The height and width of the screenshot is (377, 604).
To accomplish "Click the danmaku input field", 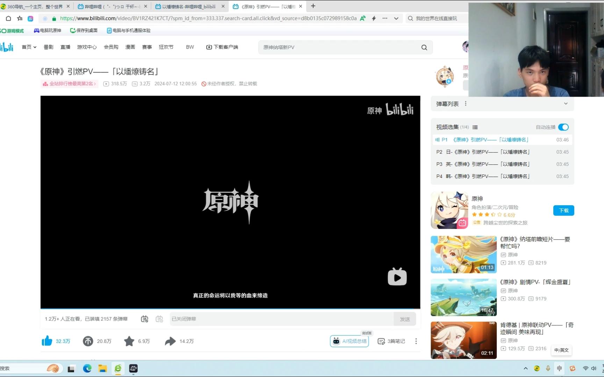I will 282,319.
